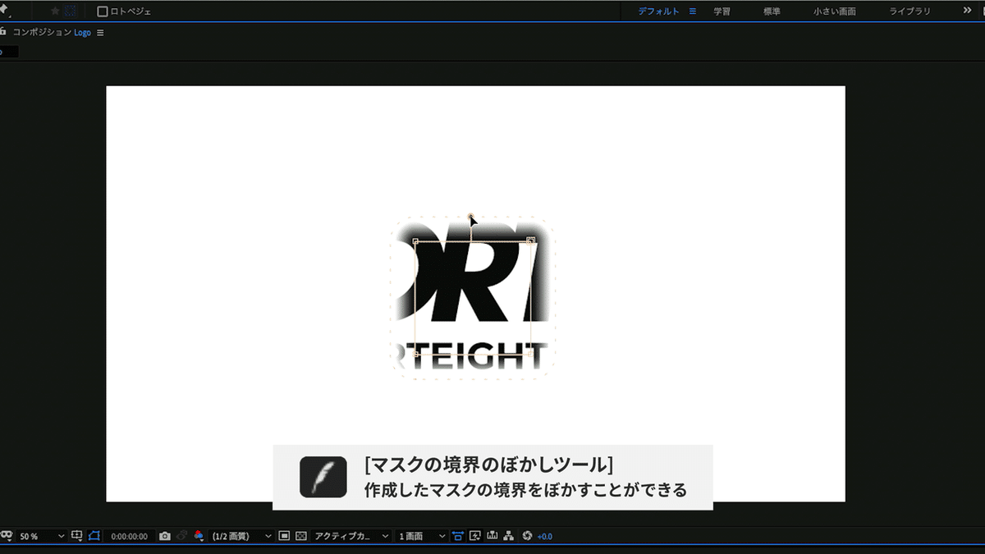This screenshot has height=554, width=985.
Task: Click the dotted square mask shape icon
Action: pos(71,11)
